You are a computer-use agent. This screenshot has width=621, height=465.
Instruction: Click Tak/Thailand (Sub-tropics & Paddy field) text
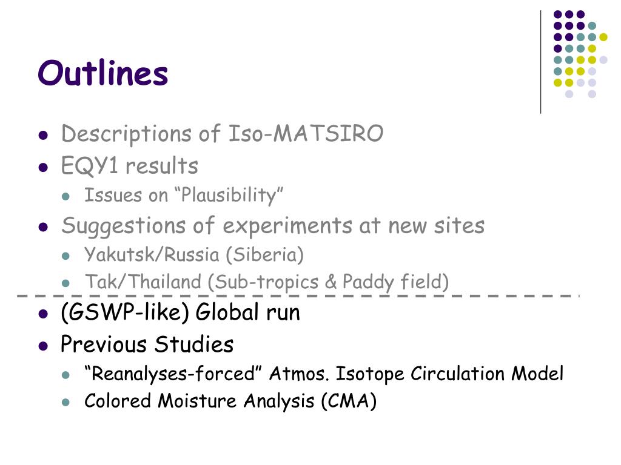(x=267, y=282)
